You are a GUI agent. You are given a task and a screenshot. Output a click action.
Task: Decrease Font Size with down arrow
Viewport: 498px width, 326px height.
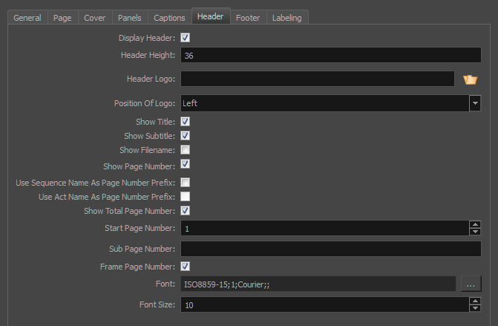475,308
